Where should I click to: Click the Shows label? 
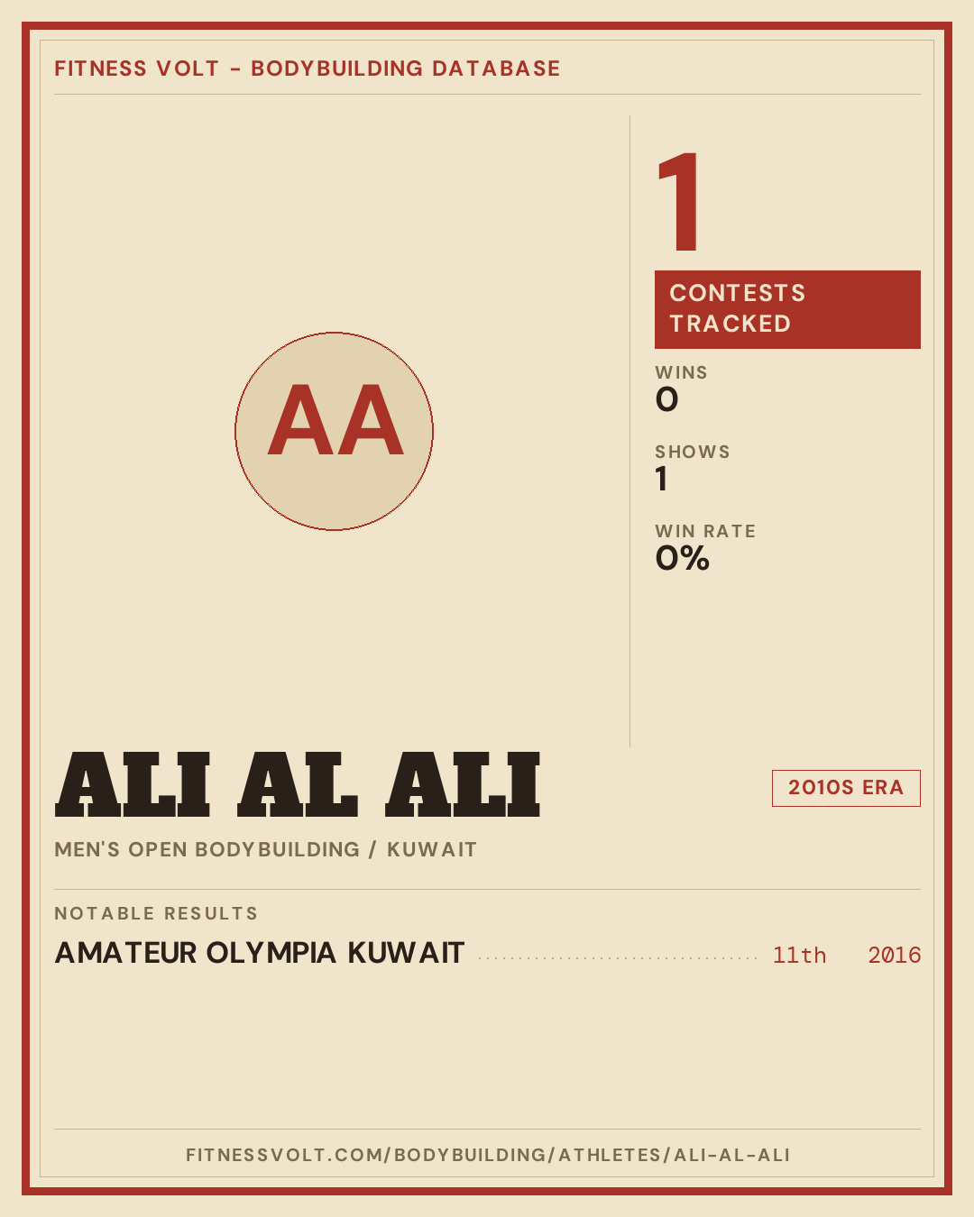pos(693,452)
